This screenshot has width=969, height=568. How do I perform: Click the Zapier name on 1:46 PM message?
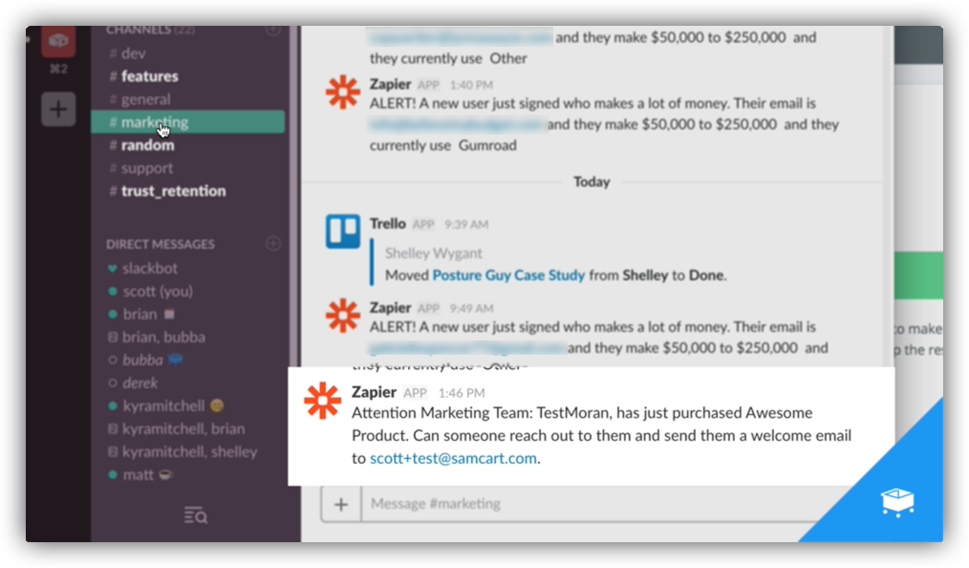pyautogui.click(x=374, y=392)
